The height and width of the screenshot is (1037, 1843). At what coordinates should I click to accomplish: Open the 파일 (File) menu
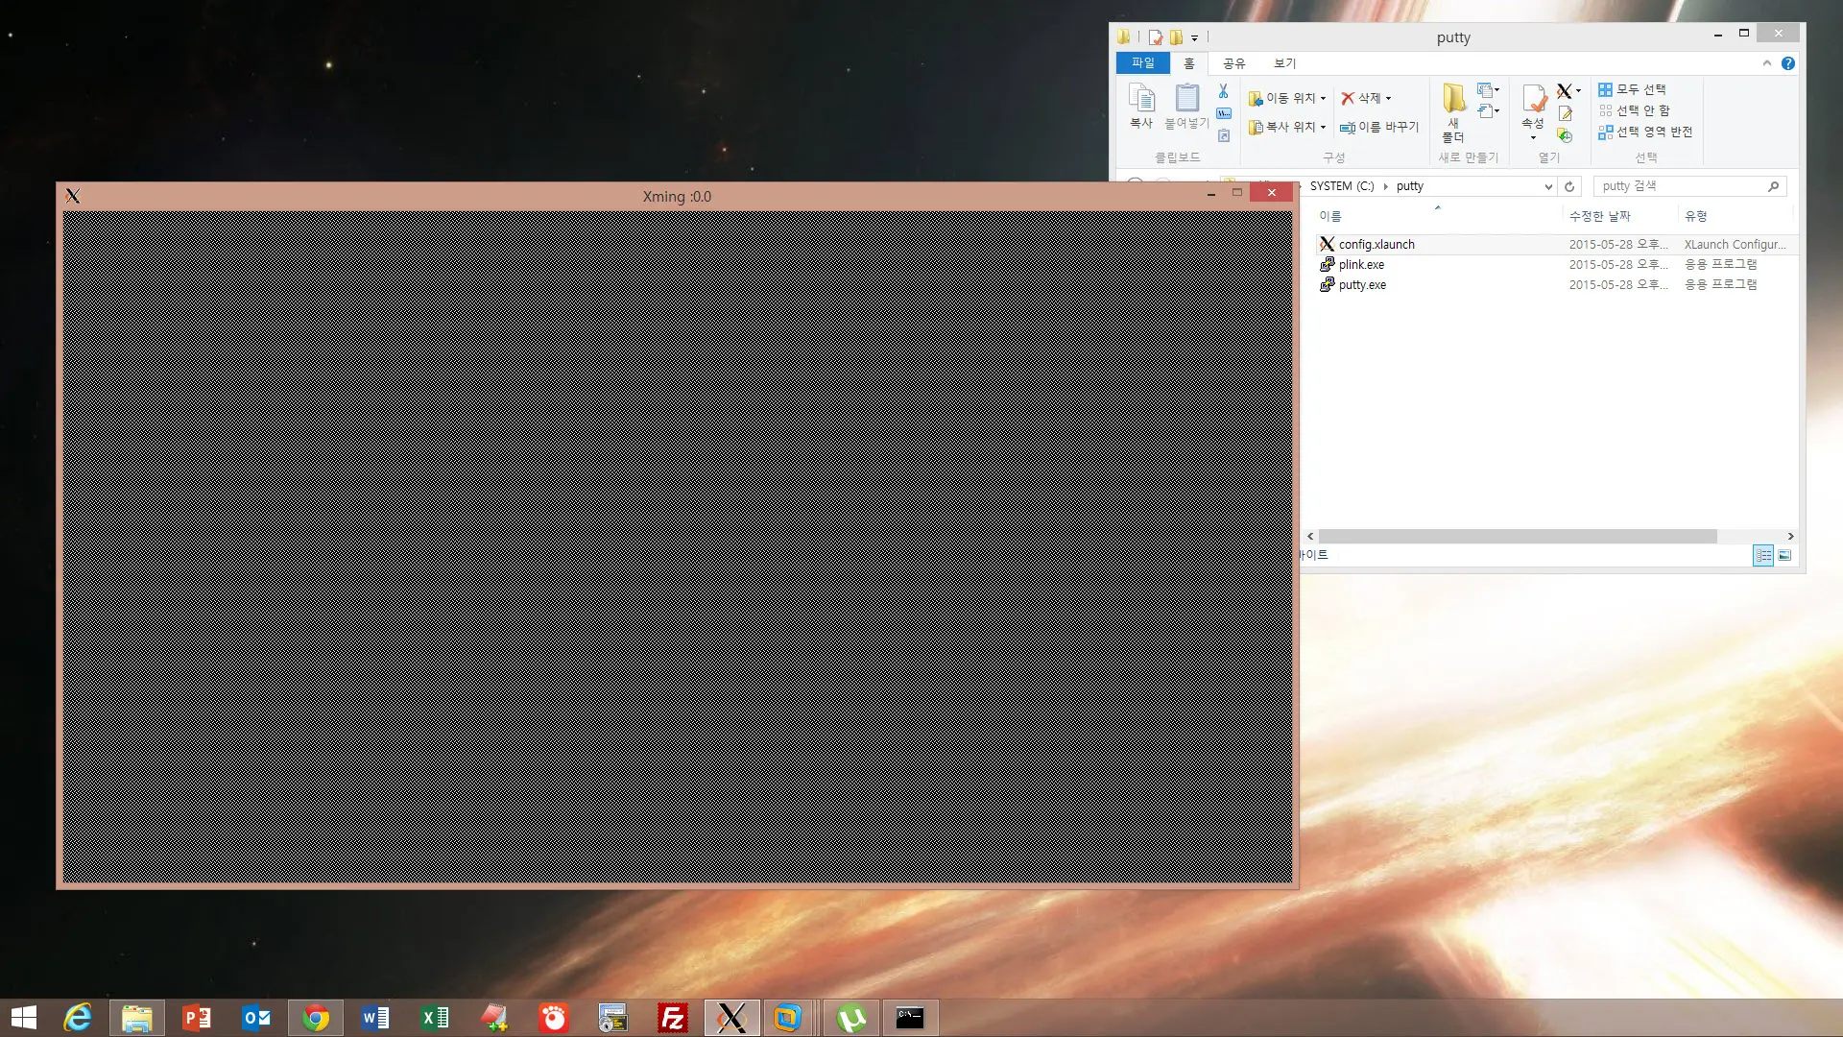[x=1142, y=63]
